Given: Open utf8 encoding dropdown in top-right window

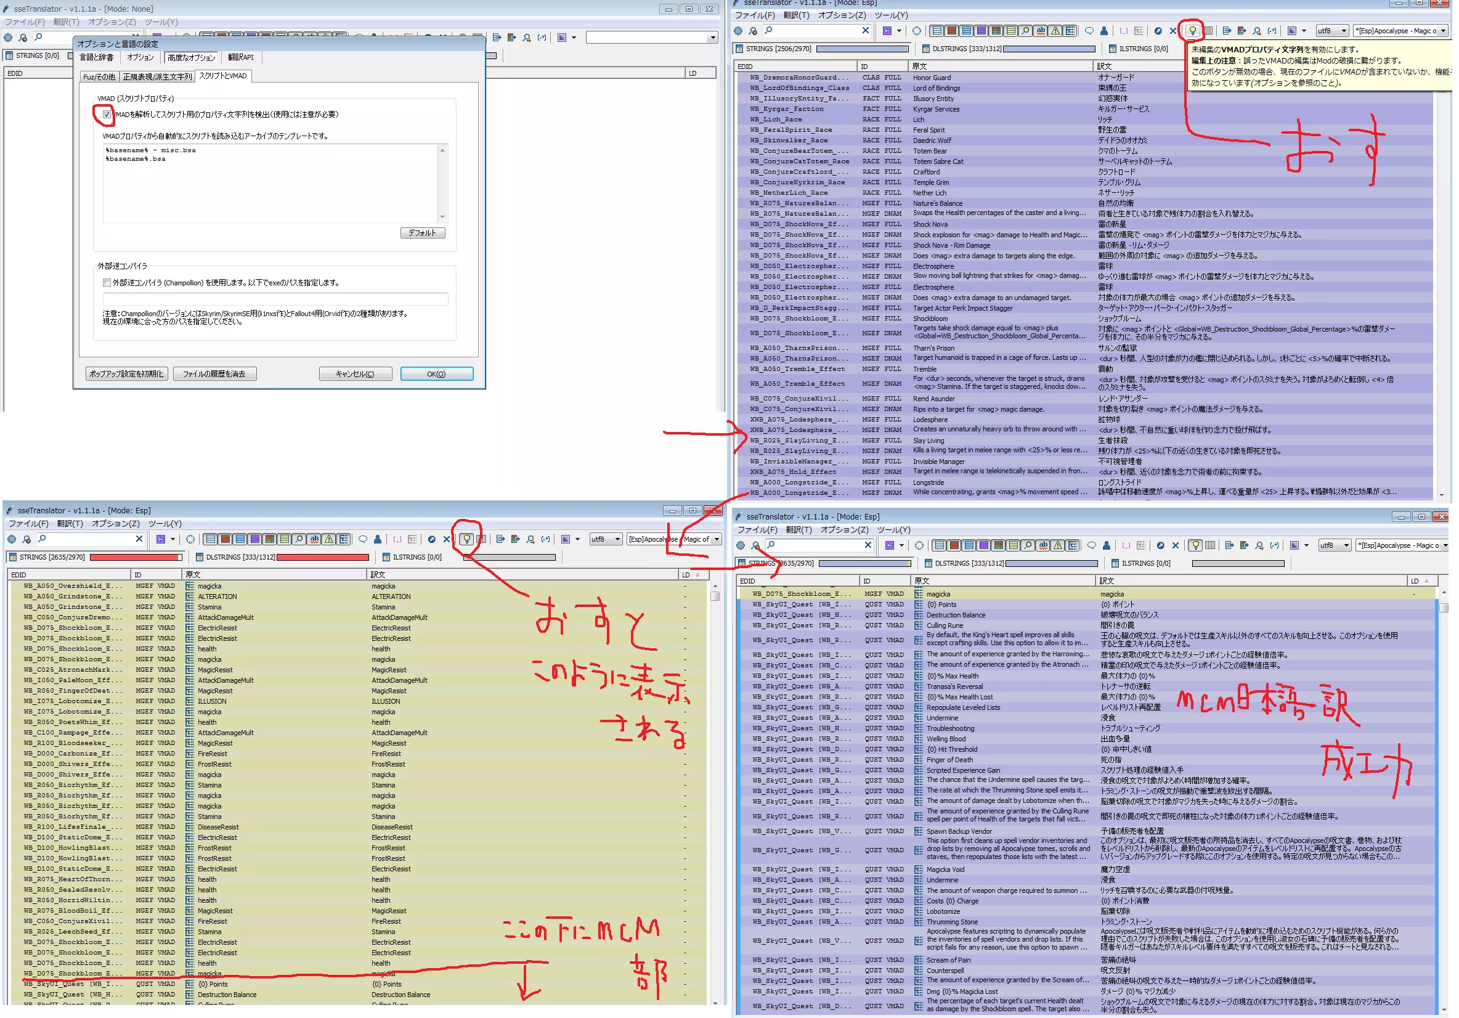Looking at the screenshot, I should (x=1332, y=31).
